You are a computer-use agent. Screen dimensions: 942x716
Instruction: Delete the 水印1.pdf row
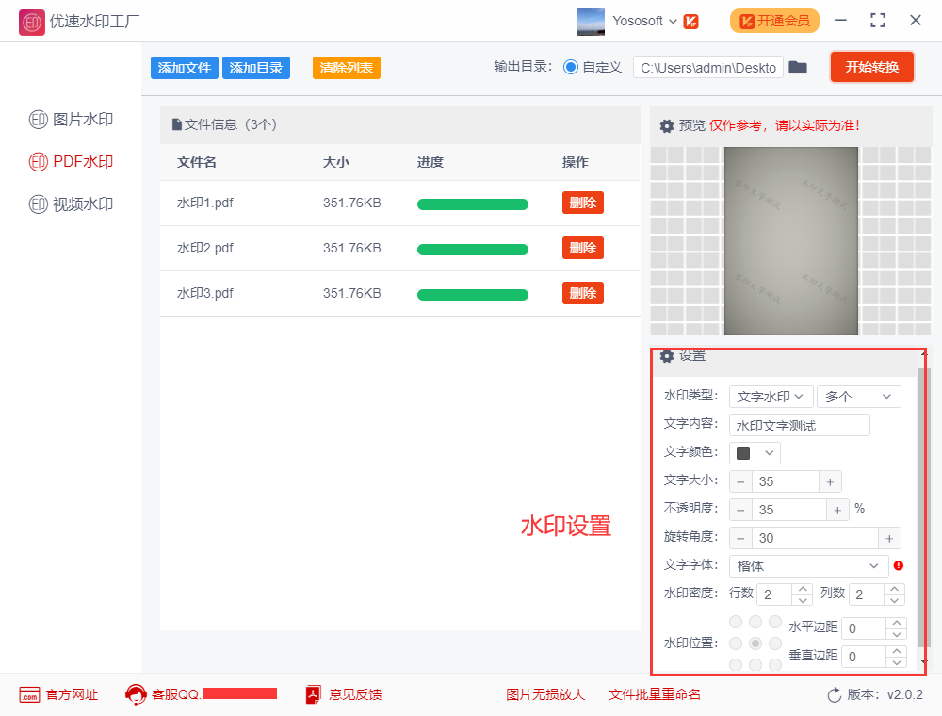583,203
